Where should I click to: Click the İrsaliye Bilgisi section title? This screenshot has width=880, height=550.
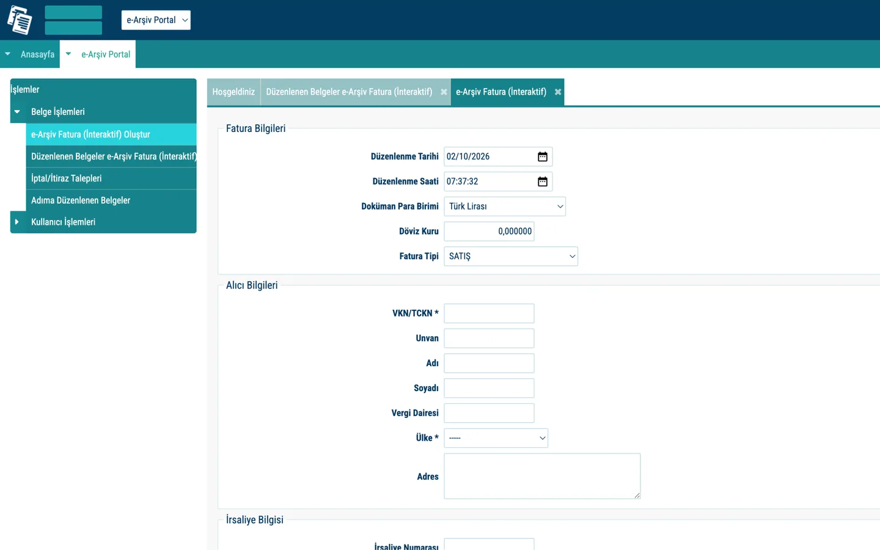click(x=254, y=520)
